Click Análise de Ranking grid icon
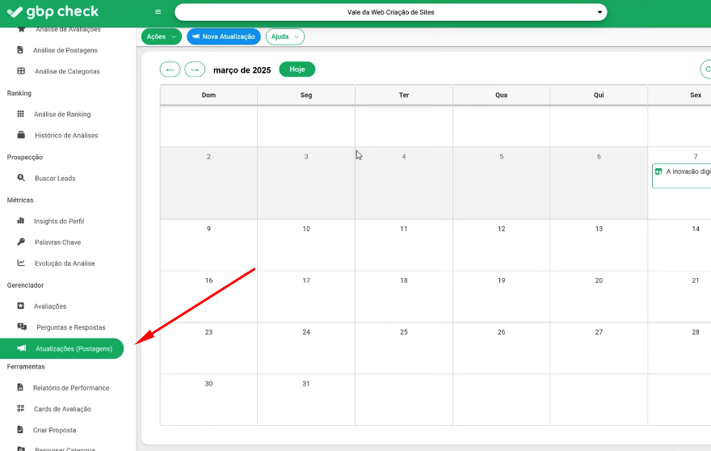 [x=20, y=114]
